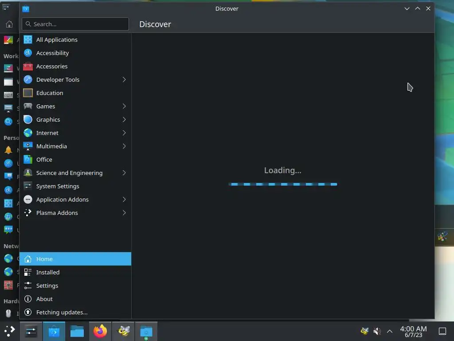Click the All Applications grid icon
The width and height of the screenshot is (454, 341).
click(28, 40)
